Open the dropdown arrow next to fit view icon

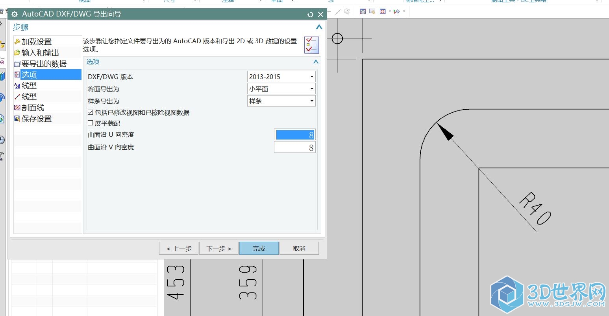390,11
